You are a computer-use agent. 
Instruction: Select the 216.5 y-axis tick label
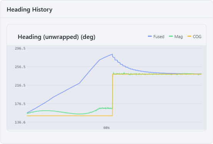coord(20,85)
